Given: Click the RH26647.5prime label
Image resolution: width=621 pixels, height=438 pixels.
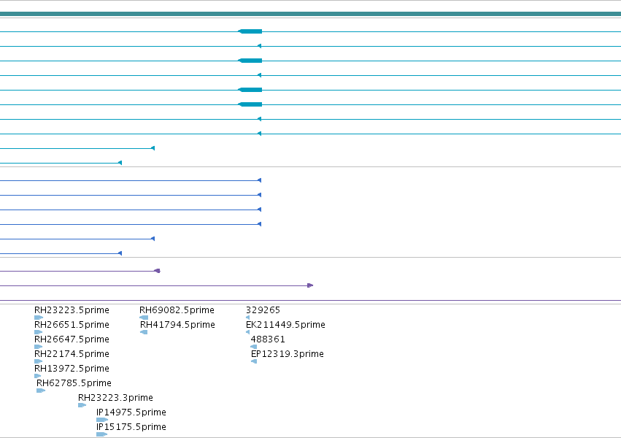Looking at the screenshot, I should pos(72,339).
